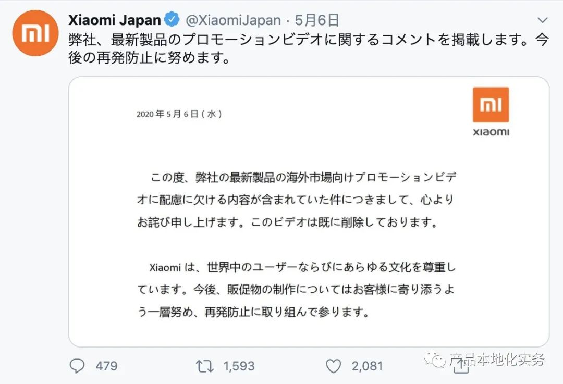This screenshot has height=384, width=563.
Task: Like the tweet with the heart icon
Action: click(333, 366)
